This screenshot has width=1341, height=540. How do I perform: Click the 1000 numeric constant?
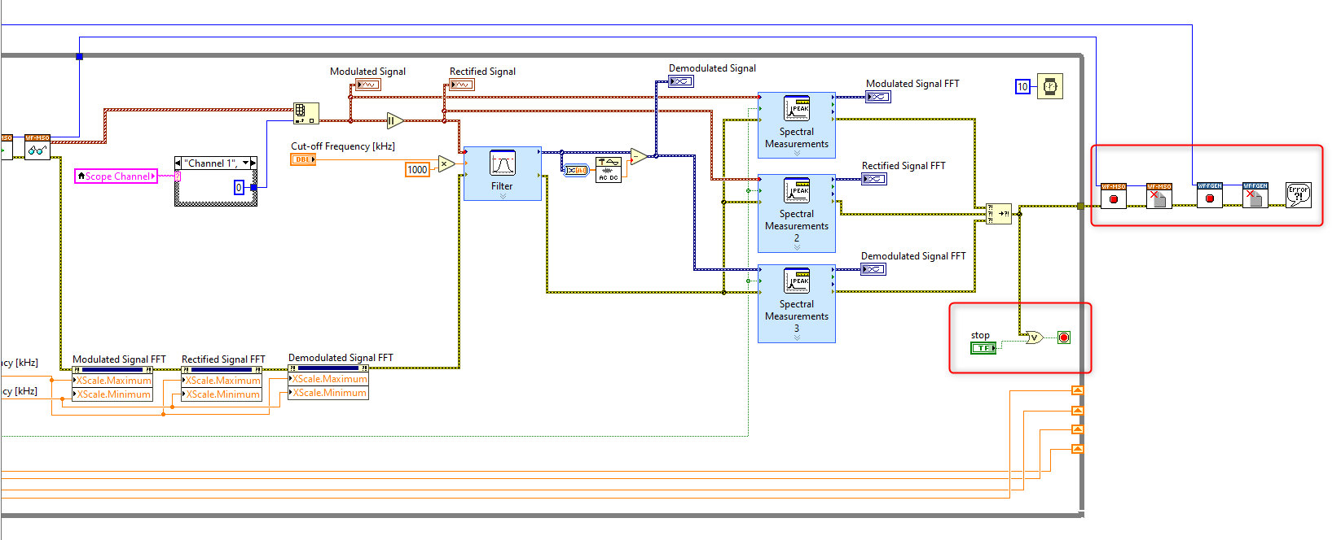(417, 169)
